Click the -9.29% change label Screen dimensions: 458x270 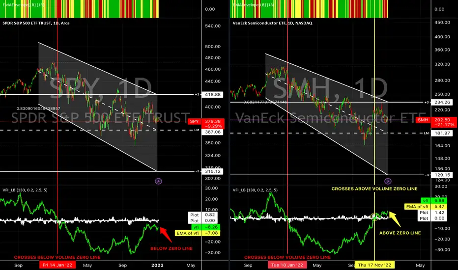(x=213, y=126)
